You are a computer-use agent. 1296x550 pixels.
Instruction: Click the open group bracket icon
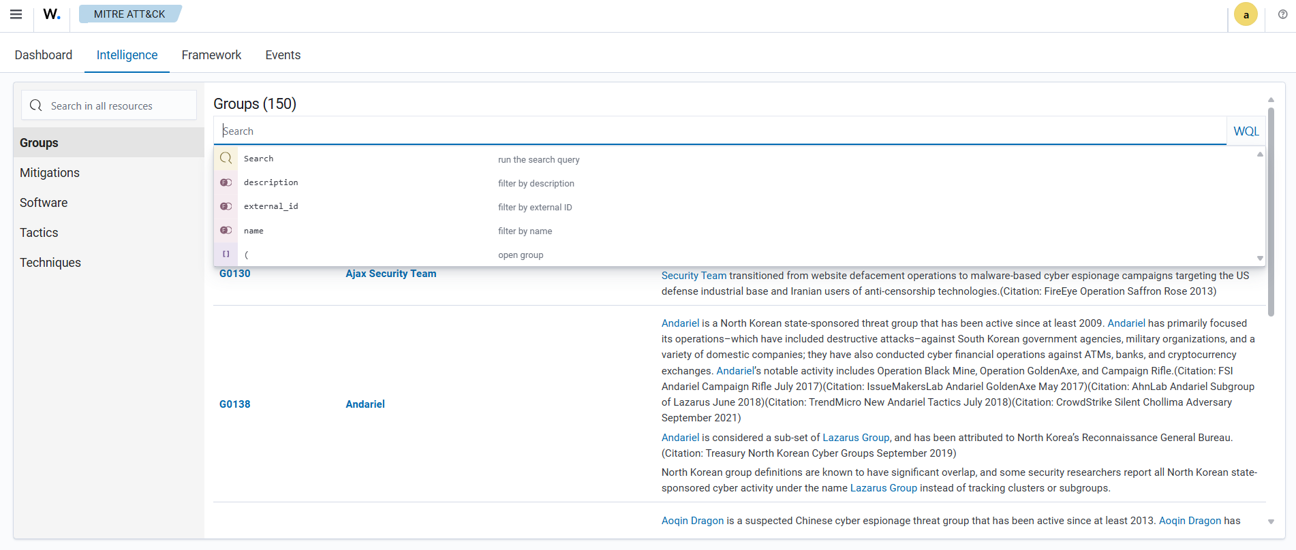226,255
